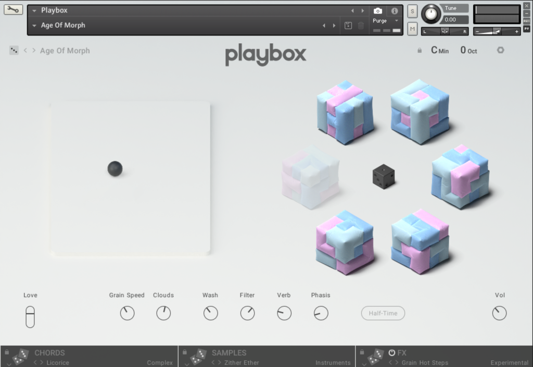Click the Clouds knob
The width and height of the screenshot is (533, 367).
pyautogui.click(x=163, y=313)
